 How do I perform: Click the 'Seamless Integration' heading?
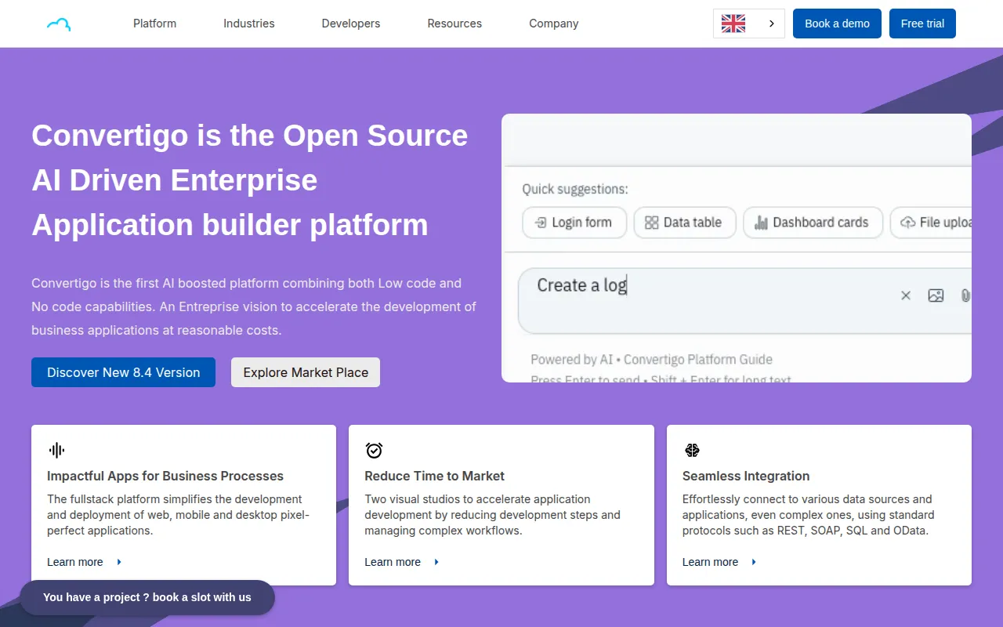(746, 476)
